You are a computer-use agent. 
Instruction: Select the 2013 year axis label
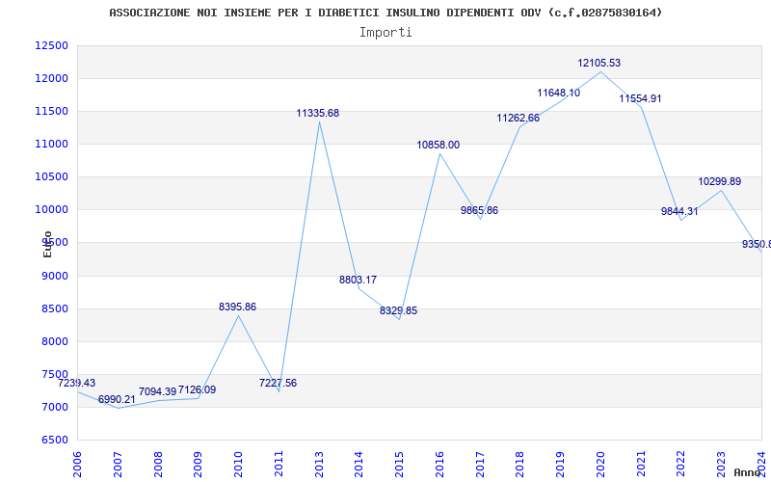click(319, 465)
